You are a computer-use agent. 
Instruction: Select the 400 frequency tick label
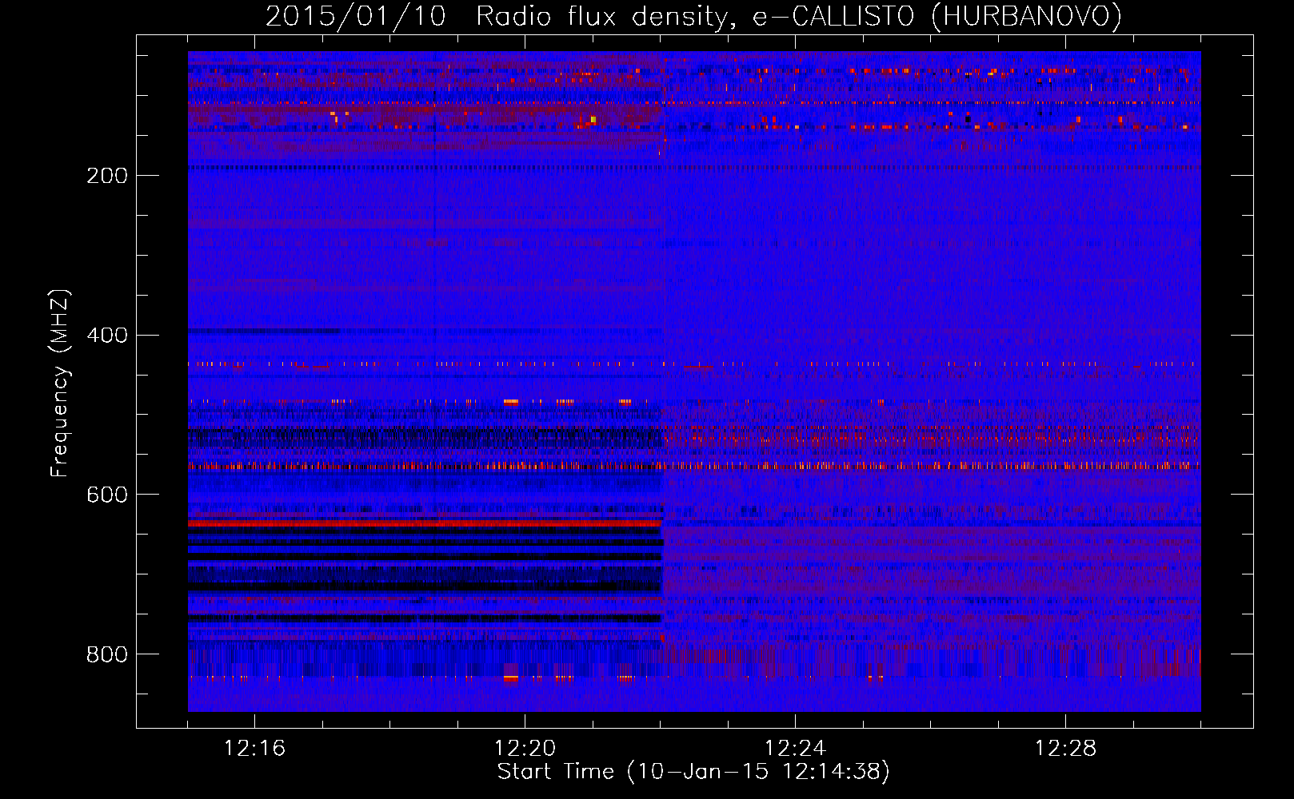(x=107, y=335)
